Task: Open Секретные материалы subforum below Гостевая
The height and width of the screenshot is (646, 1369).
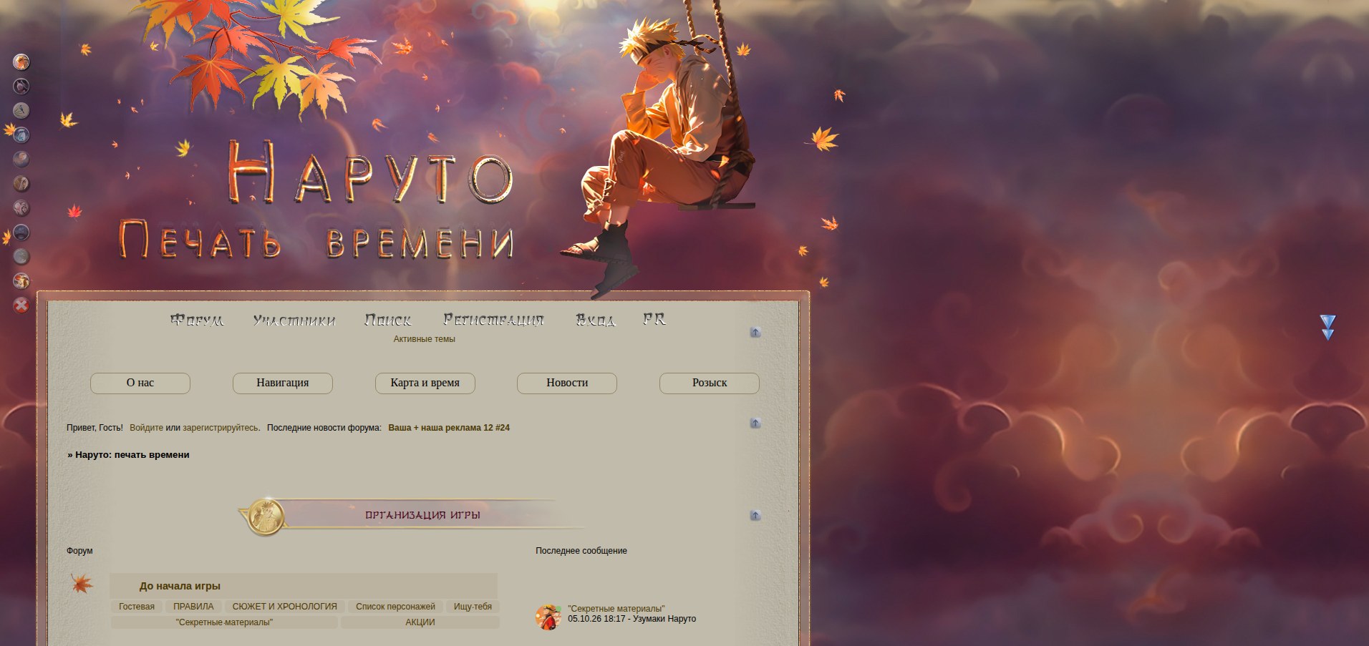Action: pyautogui.click(x=224, y=622)
